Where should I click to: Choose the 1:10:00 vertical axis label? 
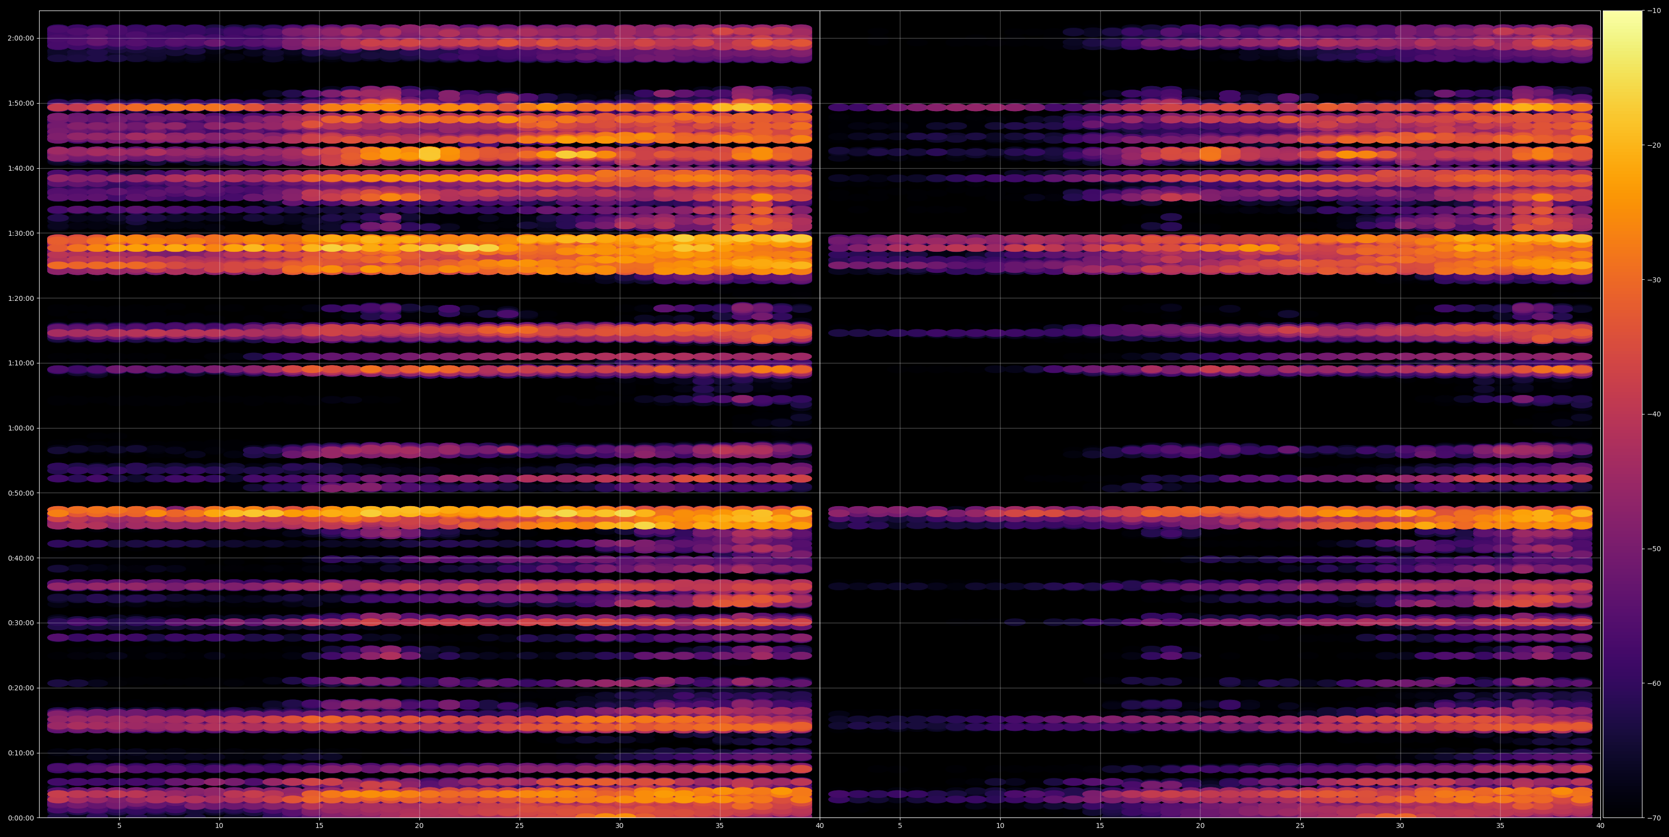click(21, 363)
